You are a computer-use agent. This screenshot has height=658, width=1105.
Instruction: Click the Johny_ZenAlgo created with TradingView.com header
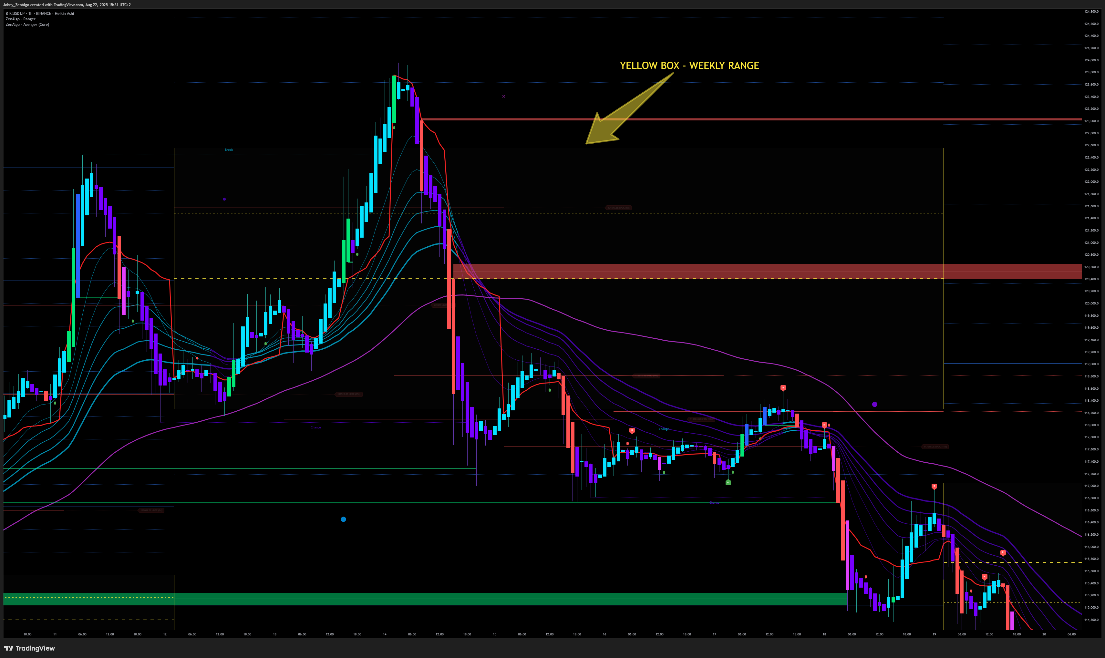(67, 5)
